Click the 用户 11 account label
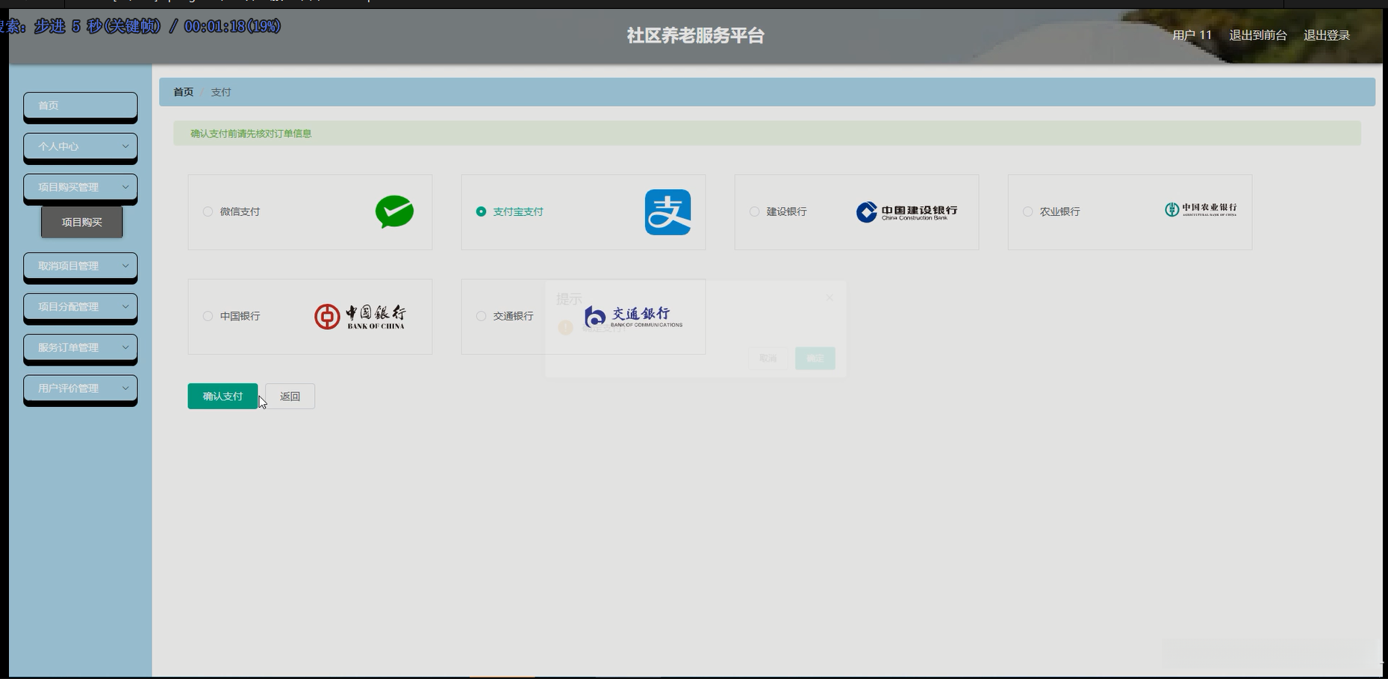The width and height of the screenshot is (1388, 679). point(1192,35)
